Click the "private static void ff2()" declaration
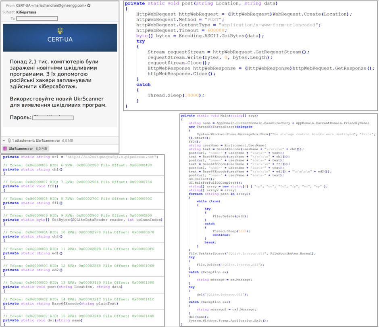 pos(31,186)
